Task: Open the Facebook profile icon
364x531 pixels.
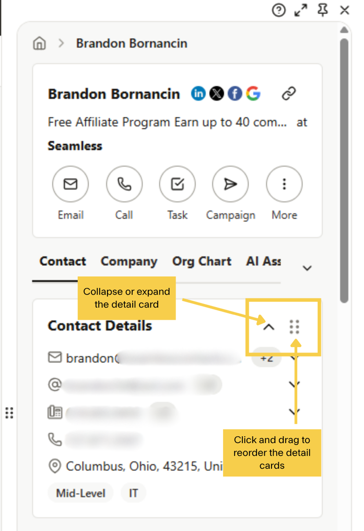Action: point(235,94)
